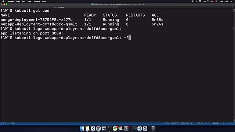This screenshot has height=132, width=235.
Task: Click the 5m38s age value
Action: click(158, 20)
